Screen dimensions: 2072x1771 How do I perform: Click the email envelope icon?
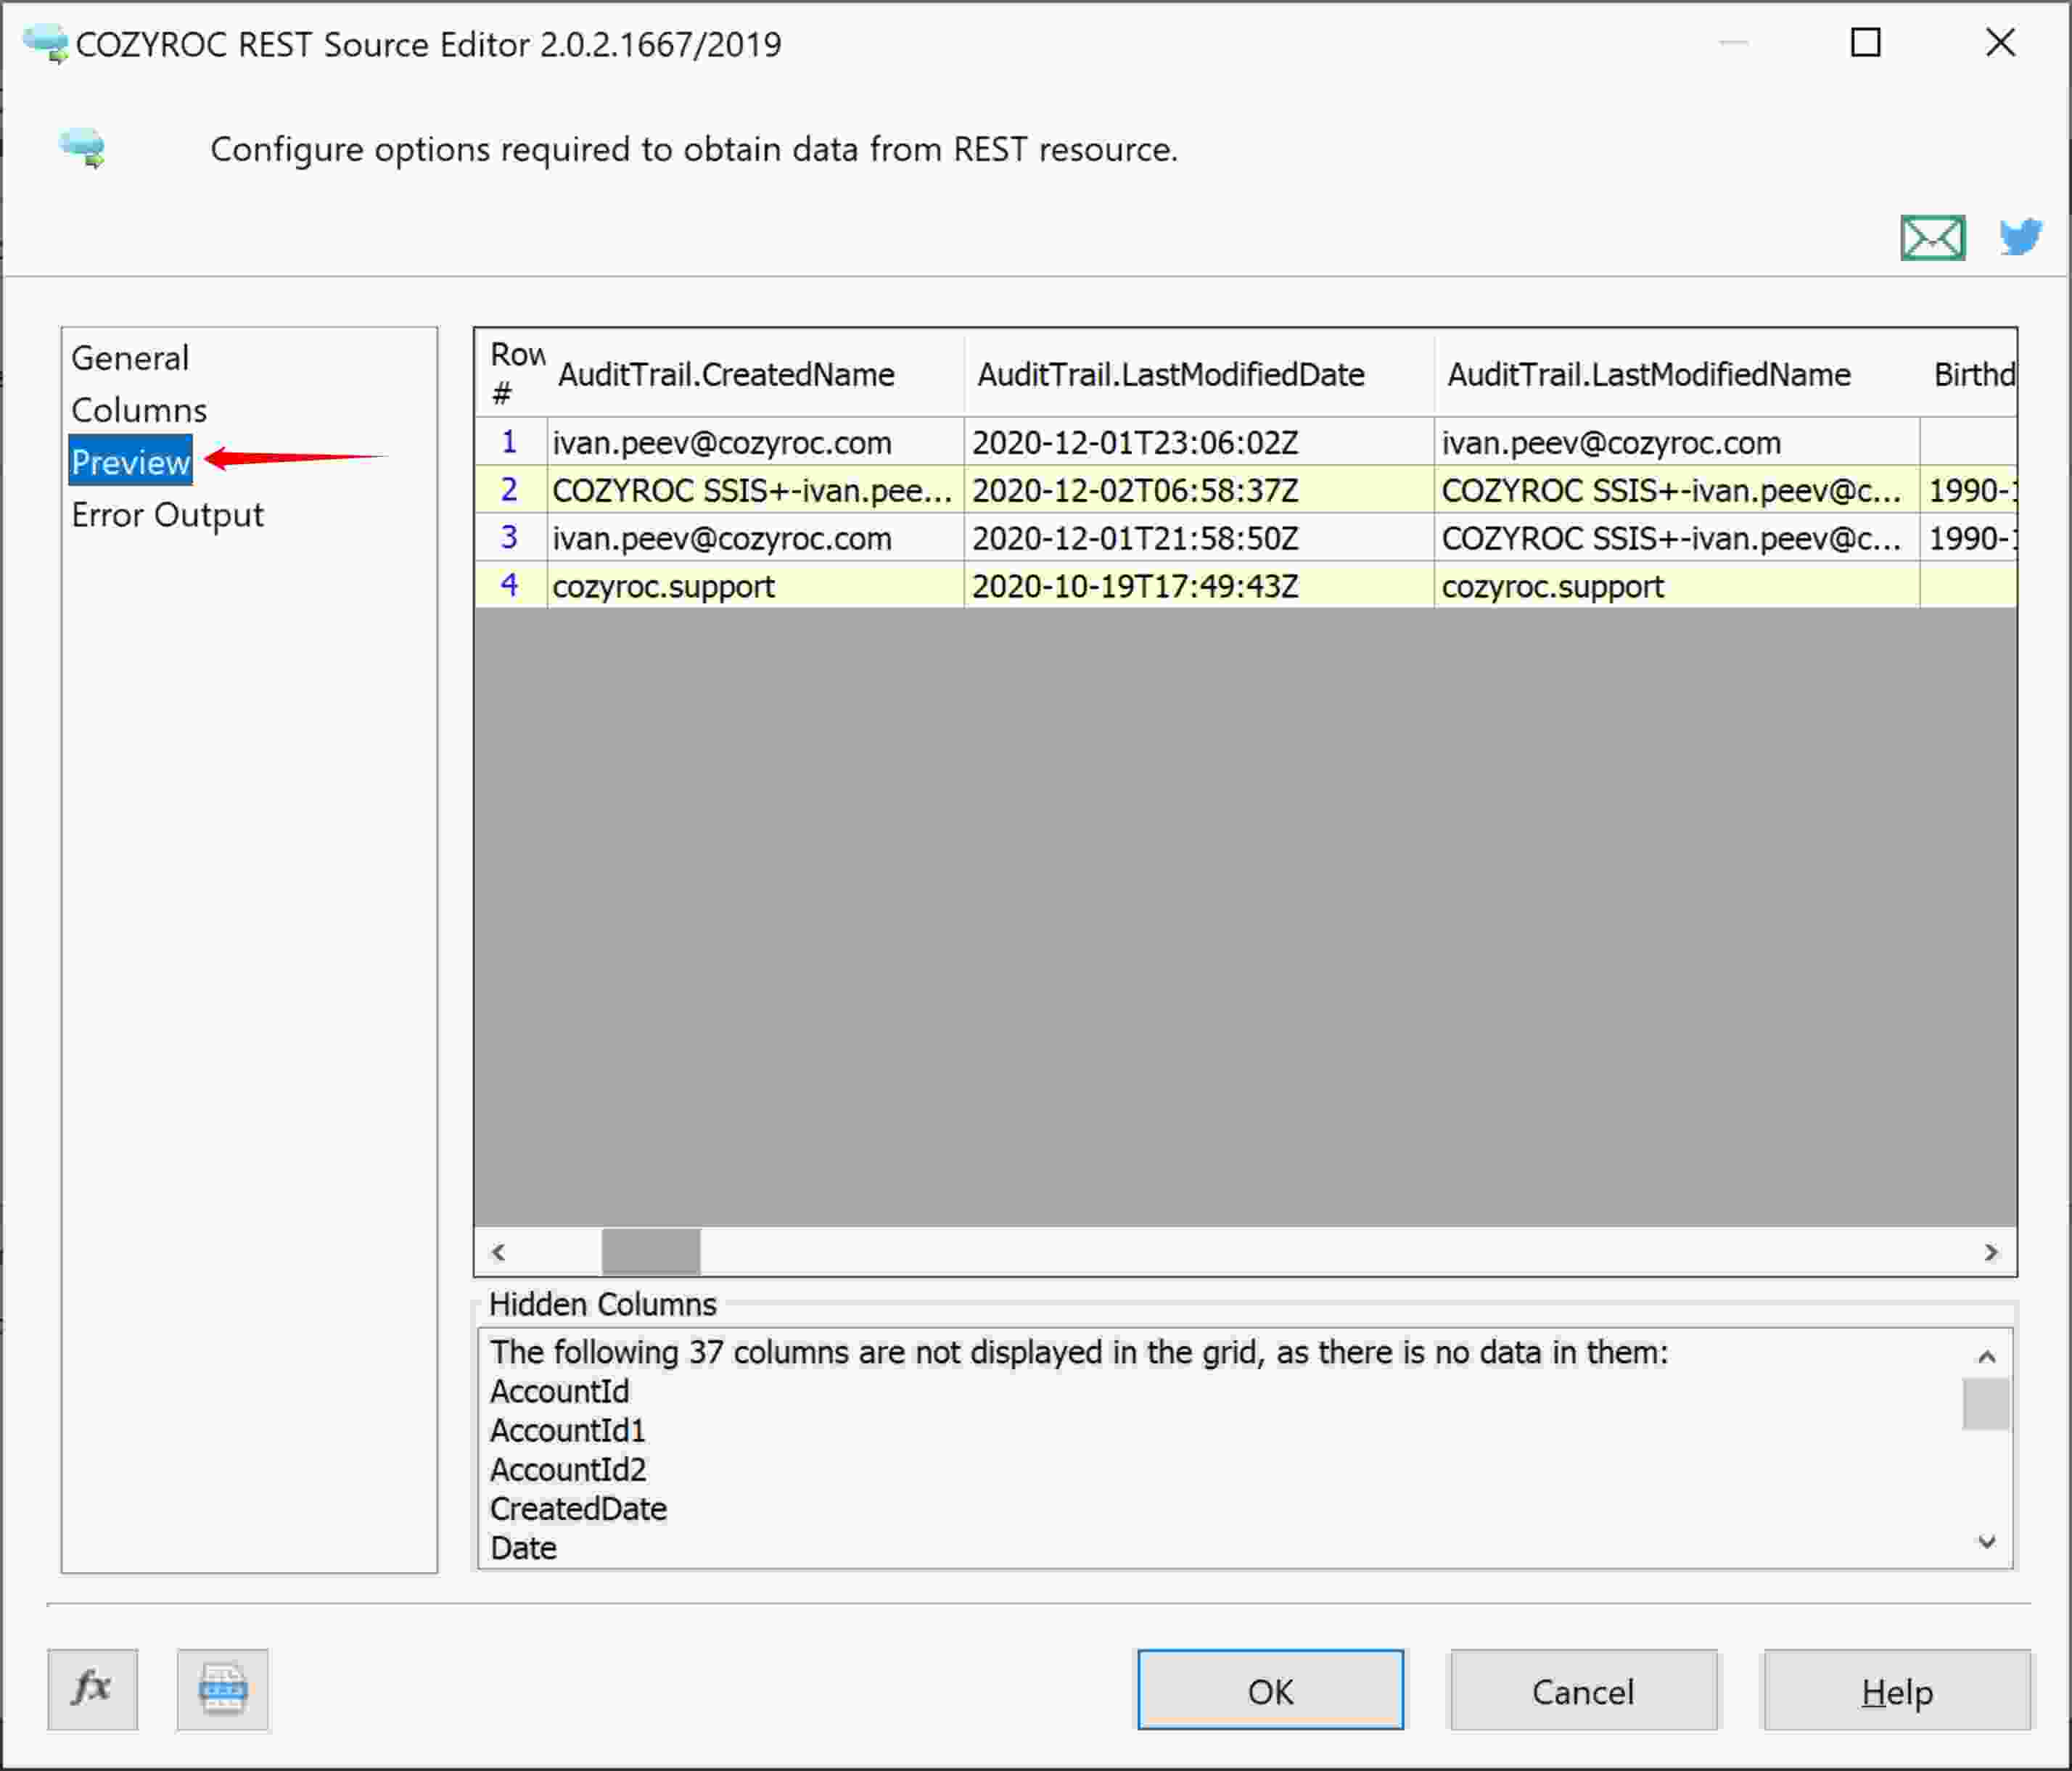[x=1932, y=238]
